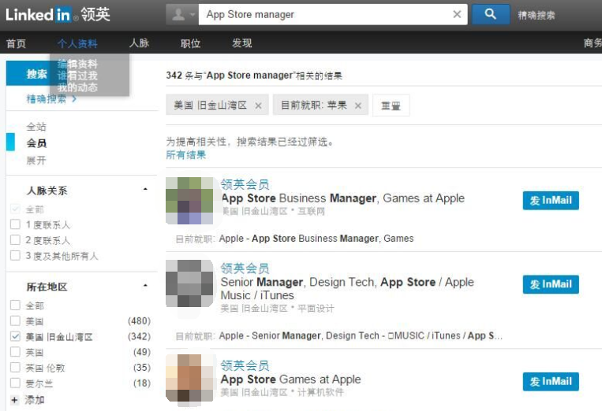The width and height of the screenshot is (602, 411).
Task: Clear the search box with X icon
Action: pos(457,14)
